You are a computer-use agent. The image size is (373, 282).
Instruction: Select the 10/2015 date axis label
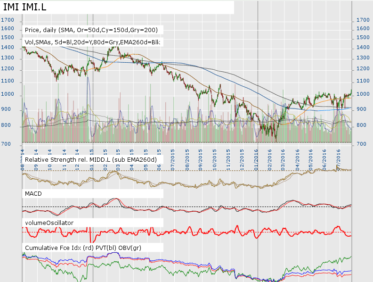click(x=215, y=154)
